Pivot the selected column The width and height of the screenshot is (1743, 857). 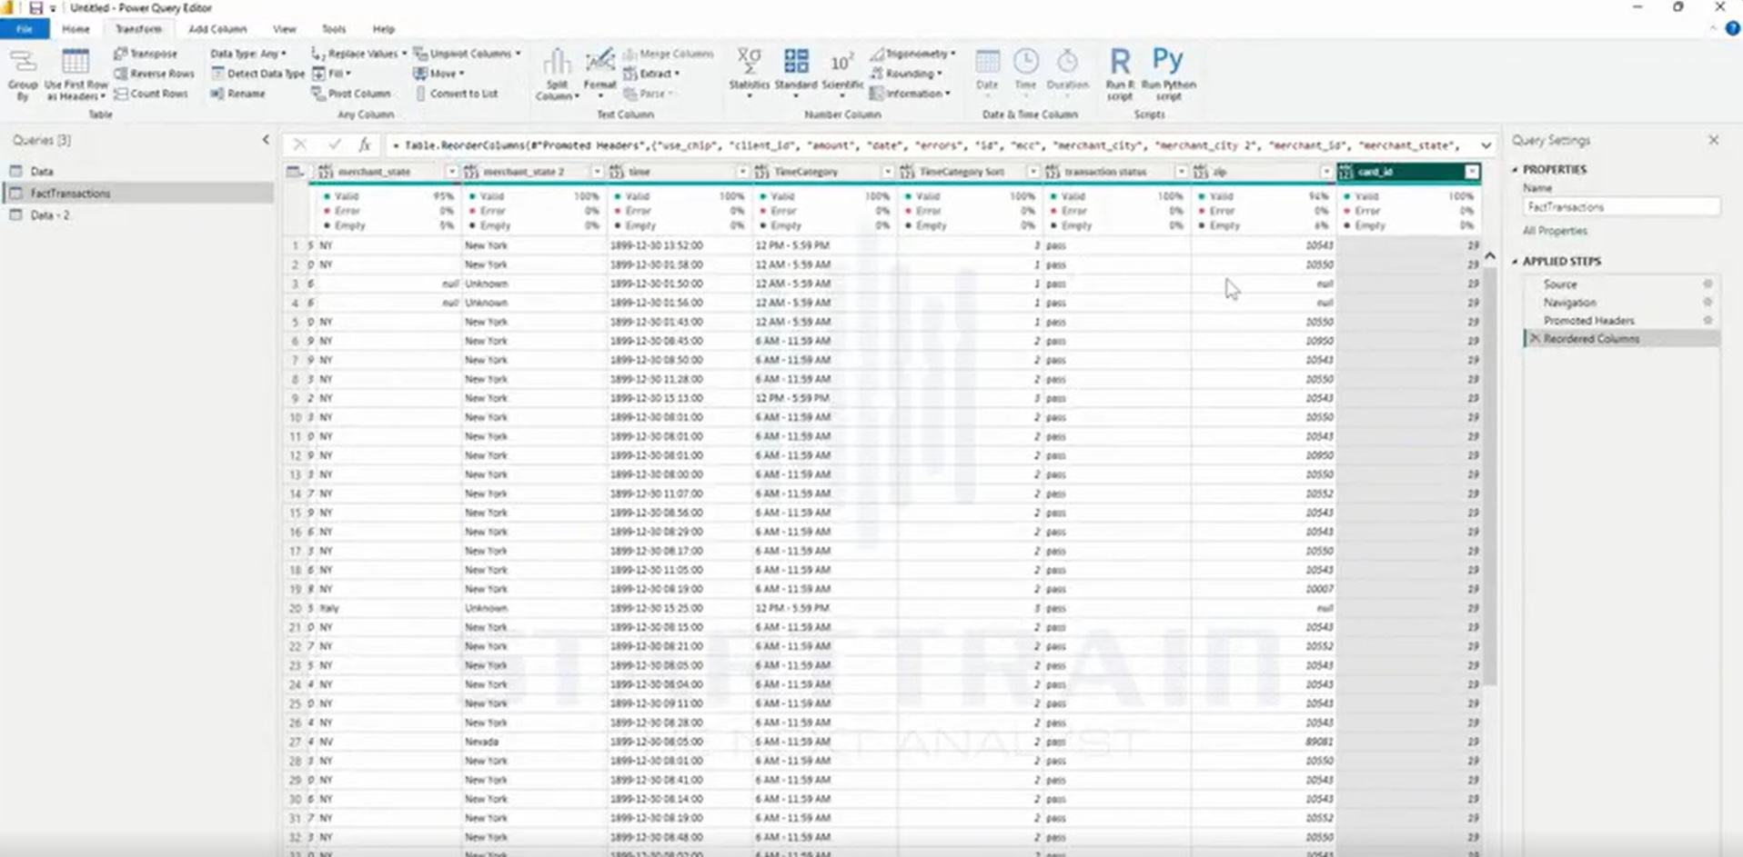click(351, 94)
